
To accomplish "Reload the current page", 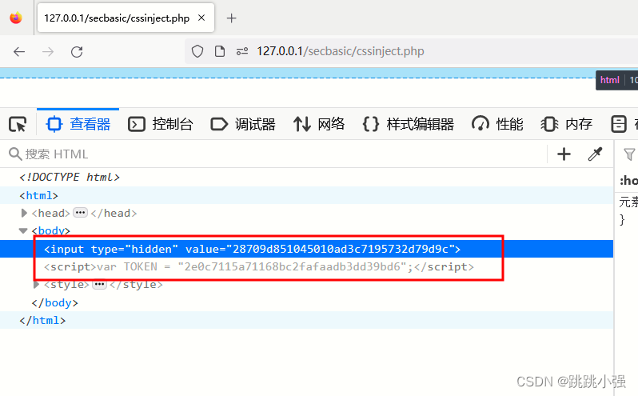I will point(77,52).
